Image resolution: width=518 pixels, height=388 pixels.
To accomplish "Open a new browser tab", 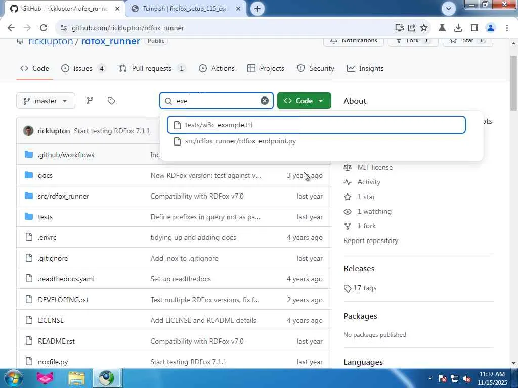I will (x=257, y=9).
